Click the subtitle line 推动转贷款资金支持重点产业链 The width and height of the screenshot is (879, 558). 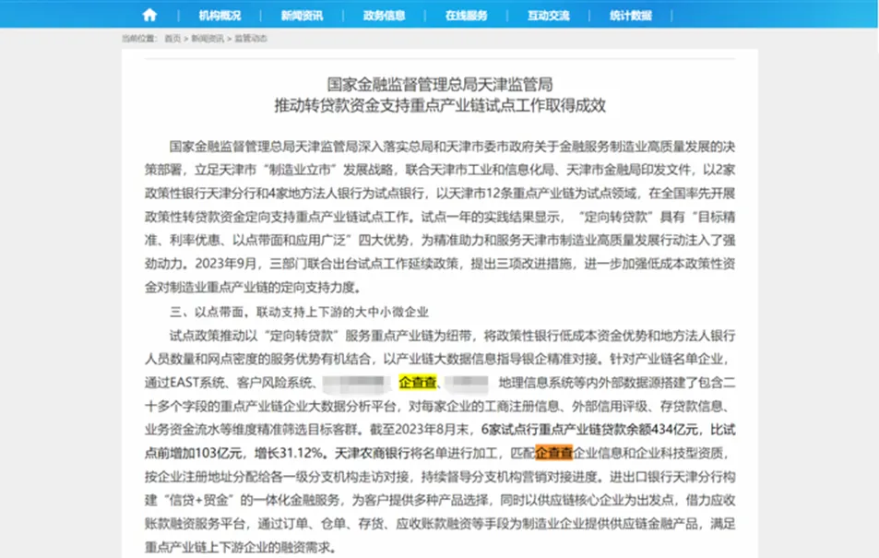coord(439,105)
